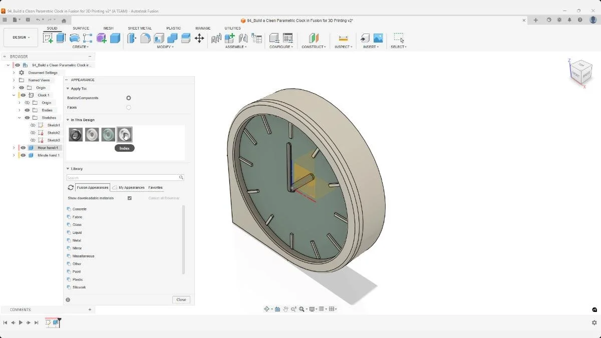Click the Inspect measure icon
The image size is (601, 338).
(x=343, y=38)
